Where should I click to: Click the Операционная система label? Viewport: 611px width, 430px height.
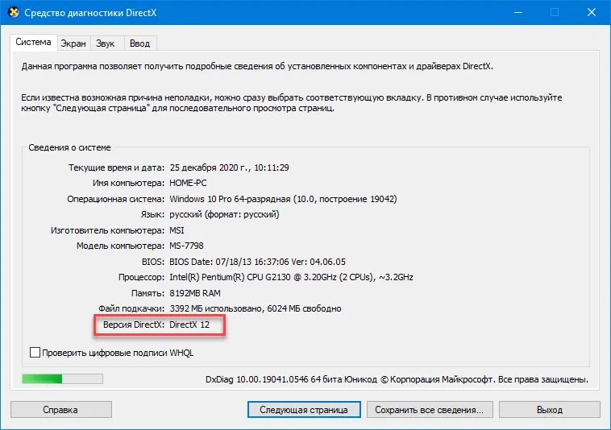point(116,199)
